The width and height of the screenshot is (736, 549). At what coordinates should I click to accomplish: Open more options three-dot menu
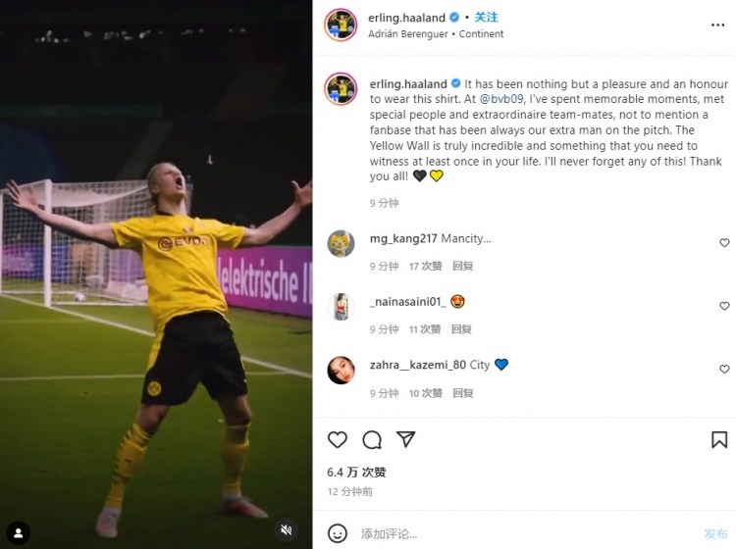click(717, 25)
